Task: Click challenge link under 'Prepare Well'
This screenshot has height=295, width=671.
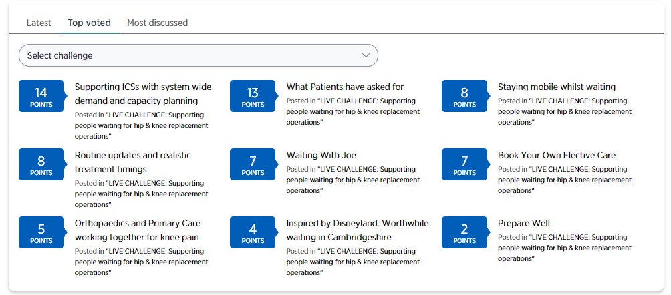Action: pos(565,248)
